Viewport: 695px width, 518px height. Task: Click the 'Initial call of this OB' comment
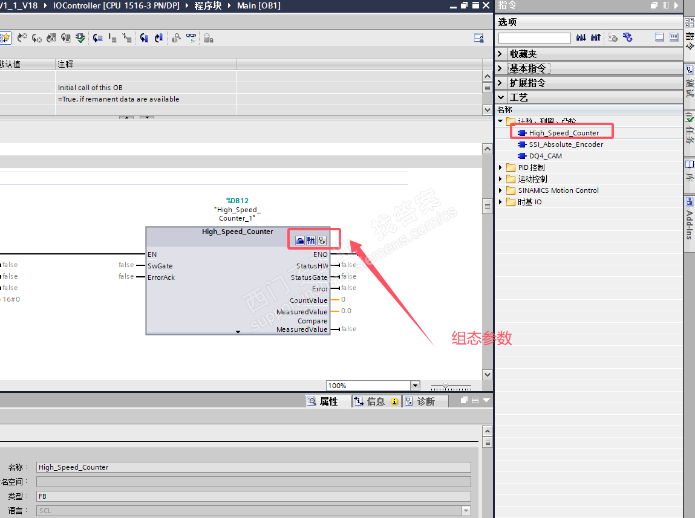click(90, 88)
